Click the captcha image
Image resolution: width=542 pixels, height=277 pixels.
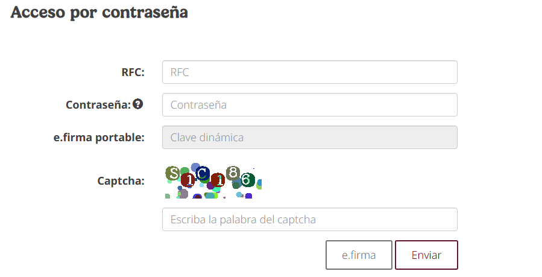(213, 180)
